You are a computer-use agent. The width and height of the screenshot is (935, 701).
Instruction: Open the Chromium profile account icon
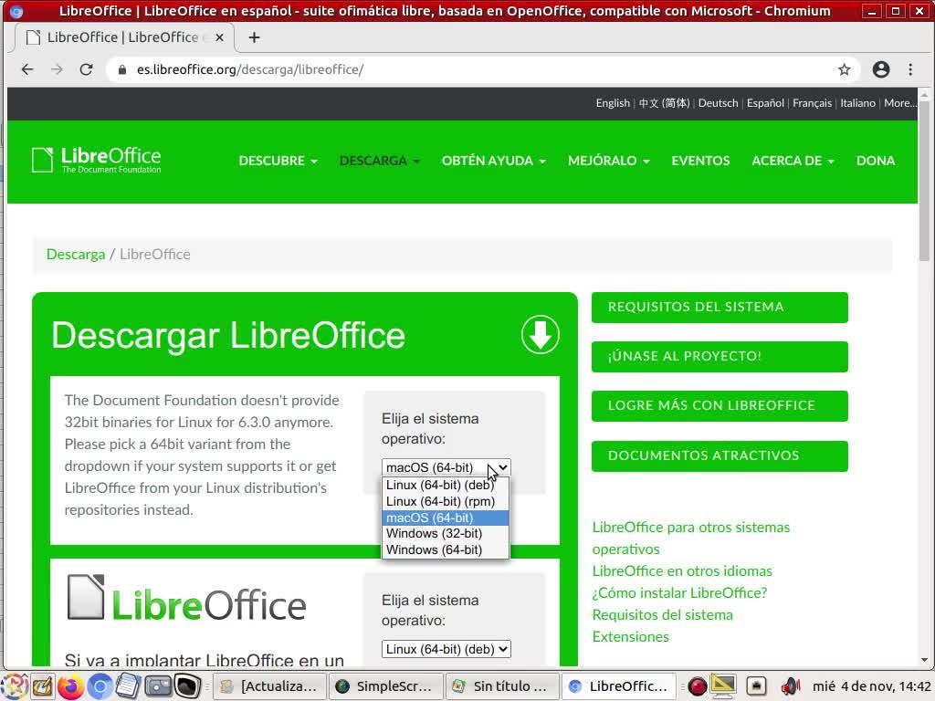[x=881, y=69]
